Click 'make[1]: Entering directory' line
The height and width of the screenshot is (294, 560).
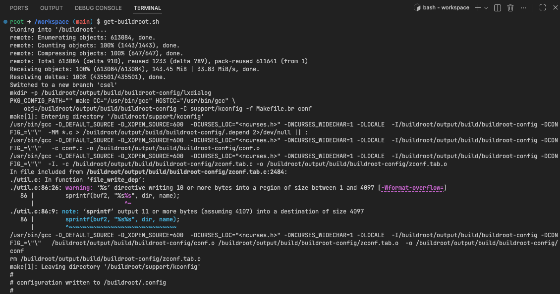107,117
